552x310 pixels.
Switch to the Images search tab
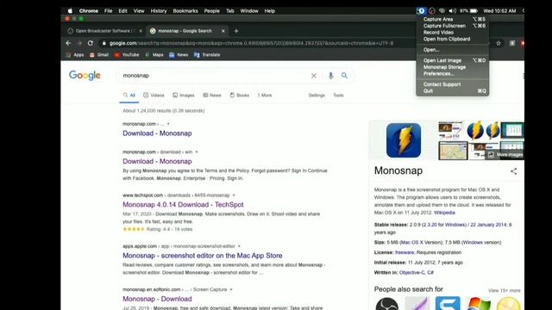point(184,96)
